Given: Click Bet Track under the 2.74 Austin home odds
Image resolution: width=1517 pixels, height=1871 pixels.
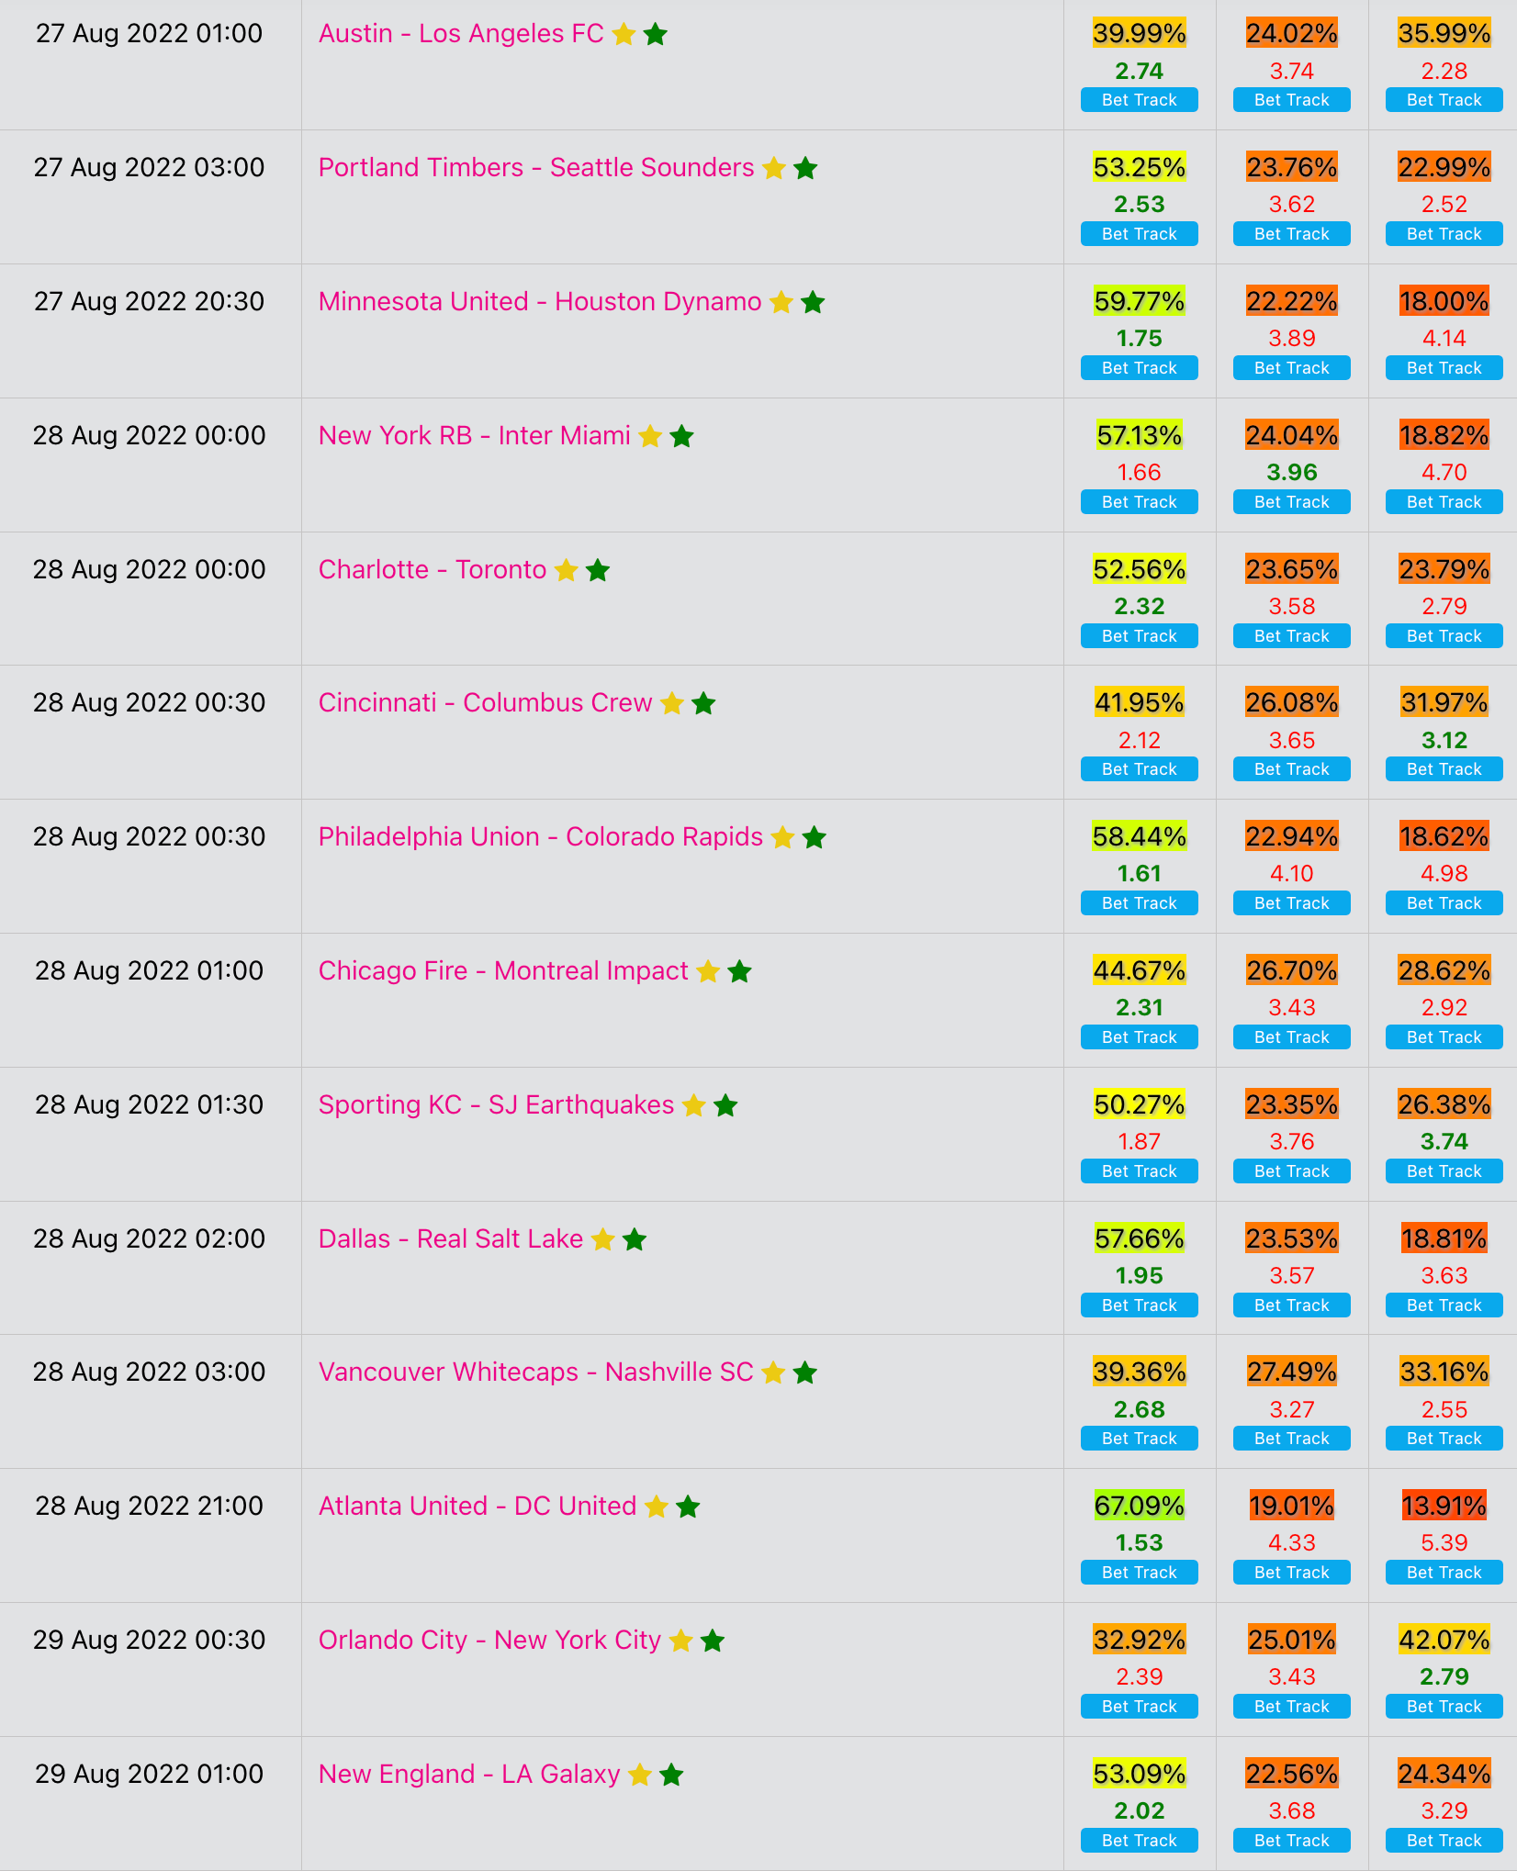Looking at the screenshot, I should click(x=1140, y=100).
